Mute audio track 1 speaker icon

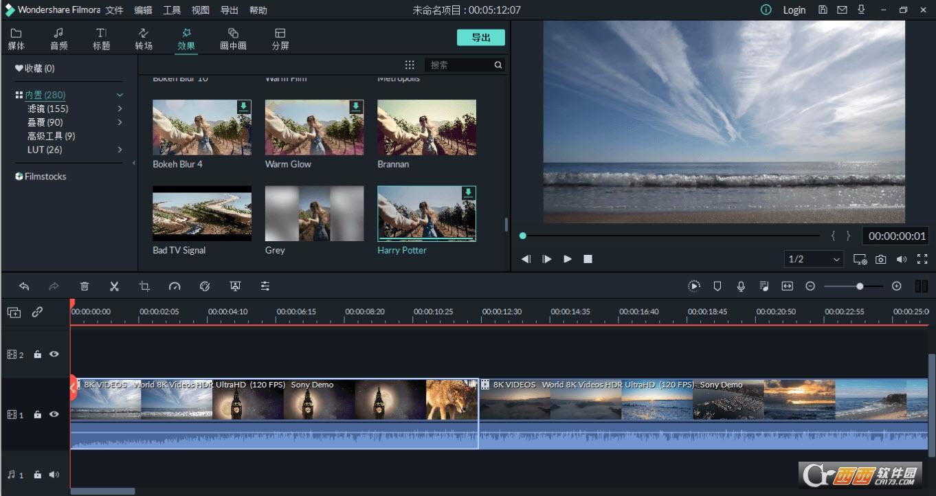[54, 475]
